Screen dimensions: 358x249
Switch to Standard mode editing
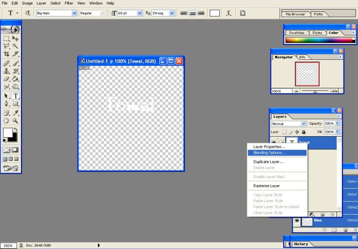(x=6, y=150)
